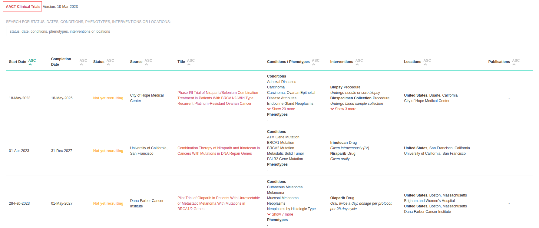Sort the Status column ASC icon
Viewport: 539px width, 228px height.
pos(110,62)
